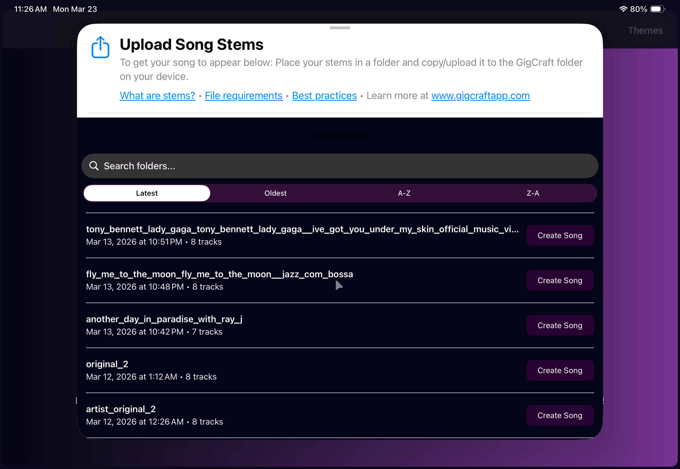The width and height of the screenshot is (680, 469).
Task: Create Song from another_day_in_paradise_with_ray_j
Action: click(x=560, y=325)
